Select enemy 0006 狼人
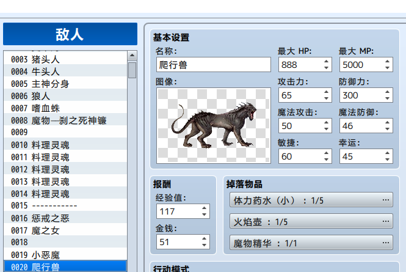Screen dimensions: 406x272 coord(65,96)
